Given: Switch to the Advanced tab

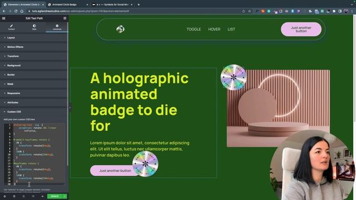Looking at the screenshot, I should tap(57, 27).
